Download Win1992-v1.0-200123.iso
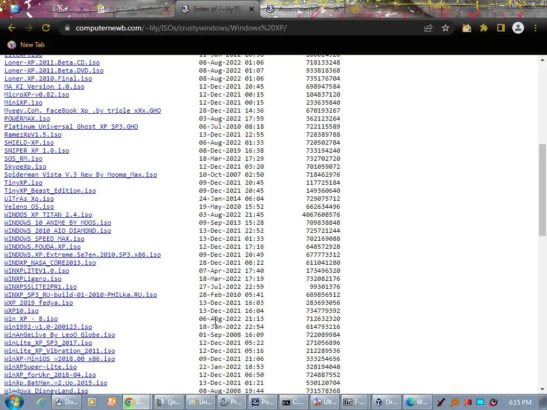 [x=48, y=327]
